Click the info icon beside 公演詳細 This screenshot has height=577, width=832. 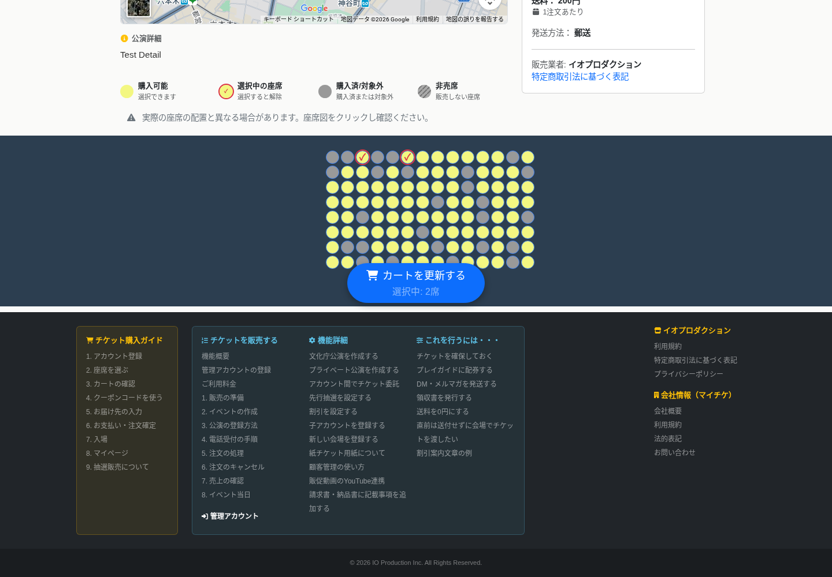(124, 39)
